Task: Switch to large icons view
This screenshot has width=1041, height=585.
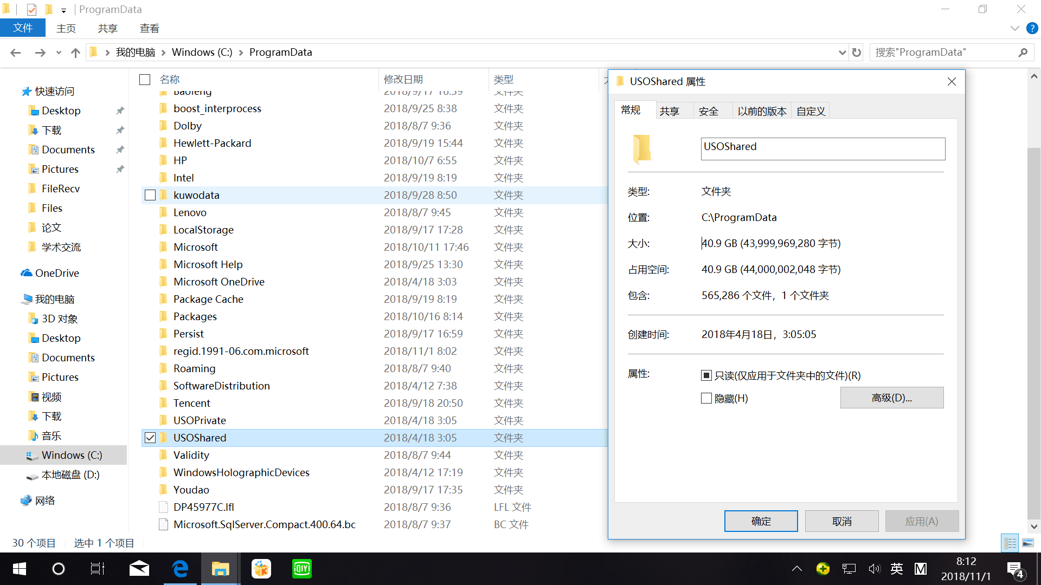Action: [x=1028, y=543]
